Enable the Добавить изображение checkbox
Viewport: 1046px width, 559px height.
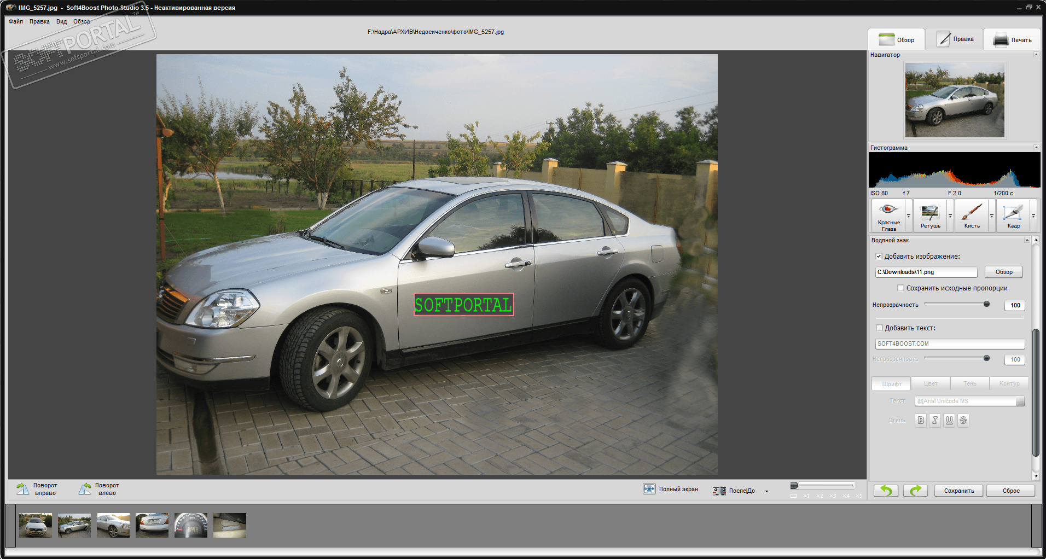click(x=879, y=256)
